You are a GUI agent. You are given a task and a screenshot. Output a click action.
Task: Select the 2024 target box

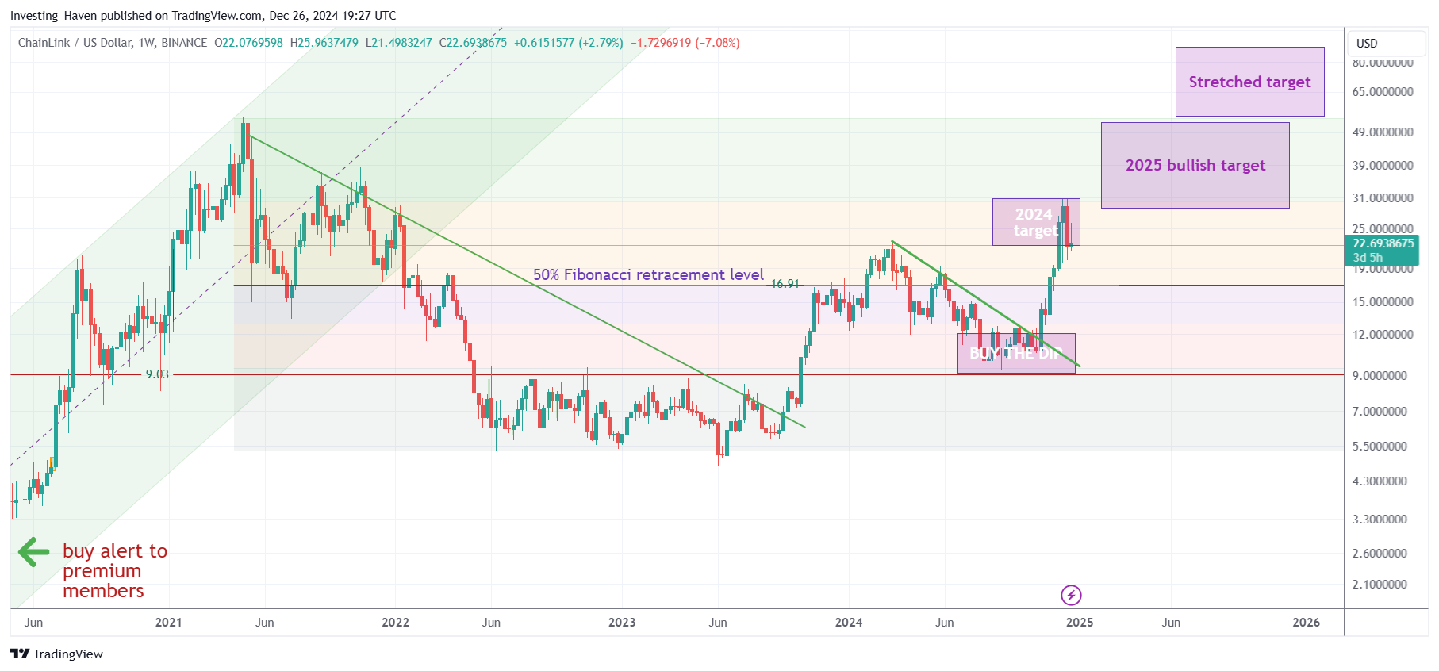[x=1036, y=222]
